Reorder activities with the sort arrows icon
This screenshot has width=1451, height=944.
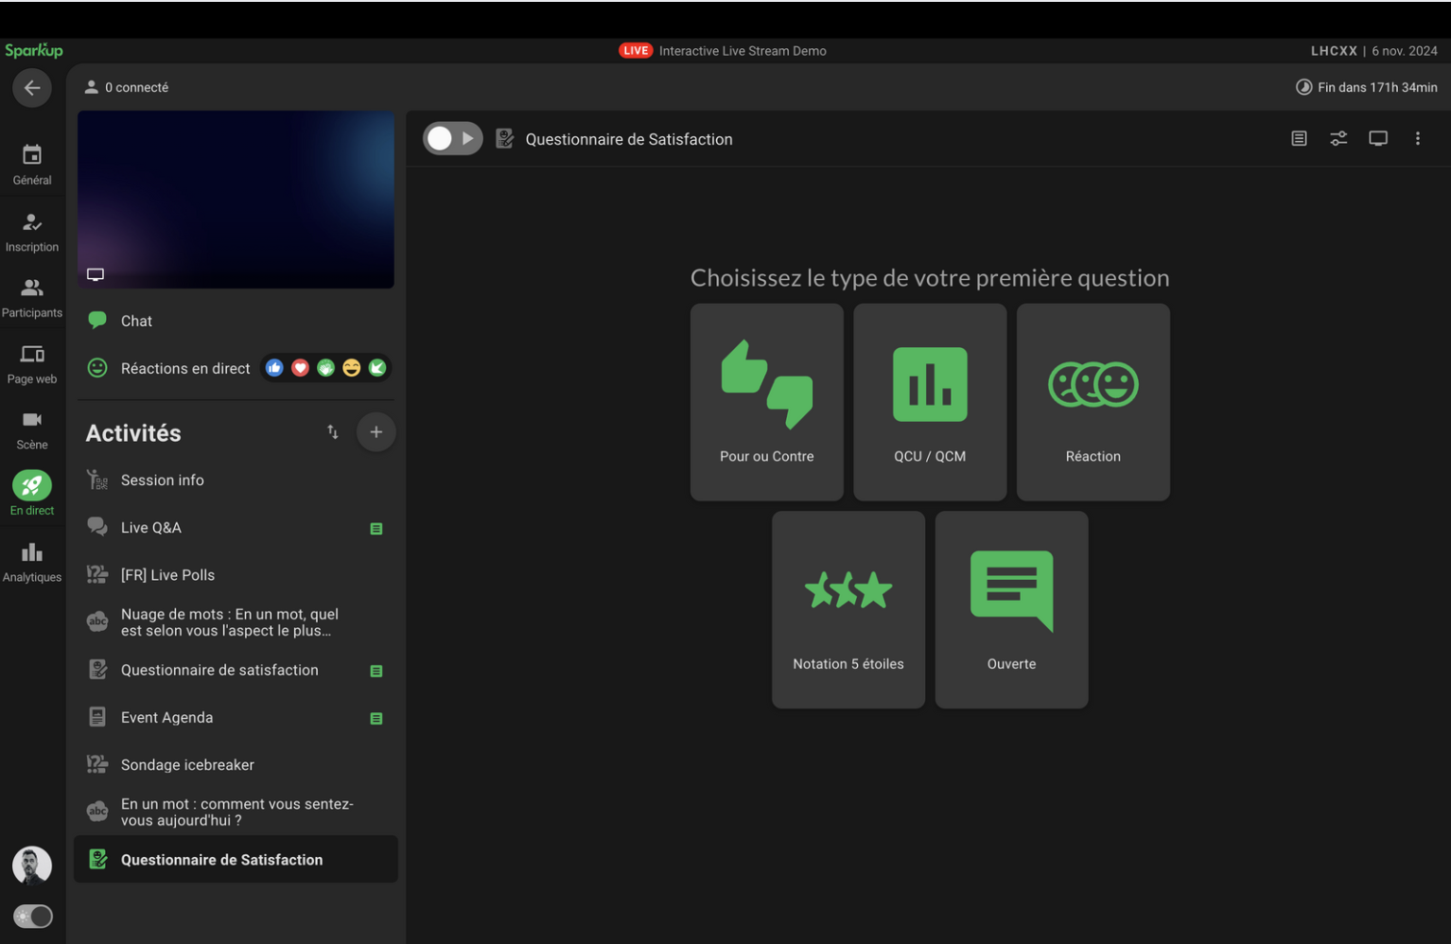pos(333,432)
